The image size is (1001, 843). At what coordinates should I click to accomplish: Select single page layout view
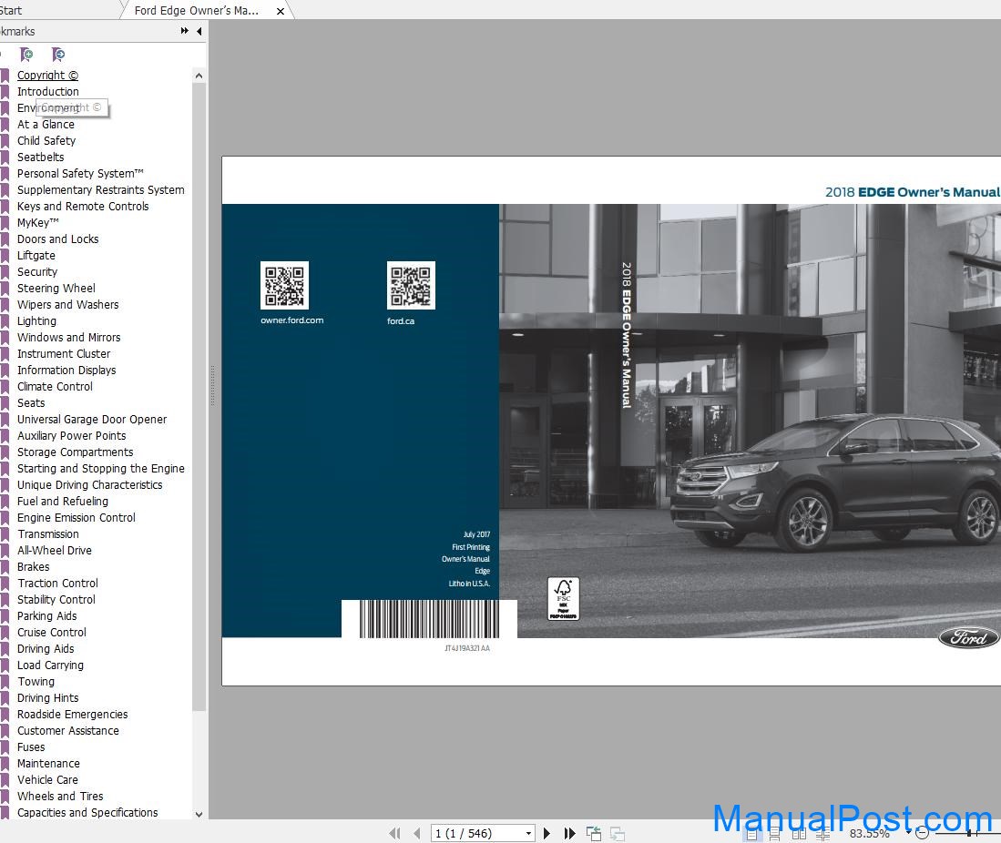click(x=752, y=834)
